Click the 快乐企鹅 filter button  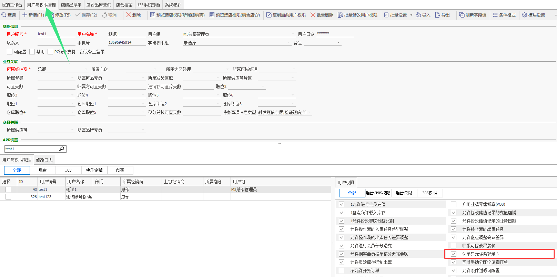coord(94,170)
